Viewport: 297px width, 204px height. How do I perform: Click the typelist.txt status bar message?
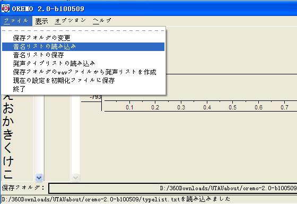click(x=116, y=199)
